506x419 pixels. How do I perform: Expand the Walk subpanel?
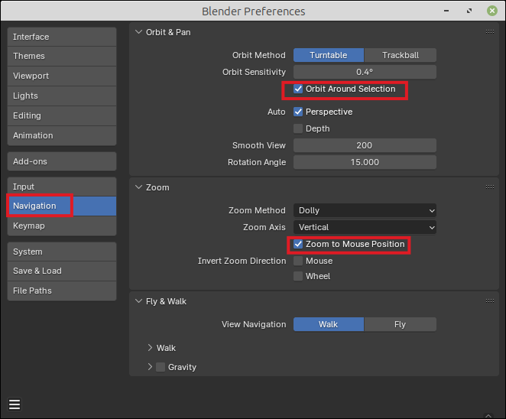150,348
